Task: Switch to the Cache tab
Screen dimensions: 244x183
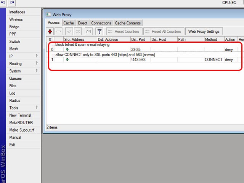Action: point(69,23)
